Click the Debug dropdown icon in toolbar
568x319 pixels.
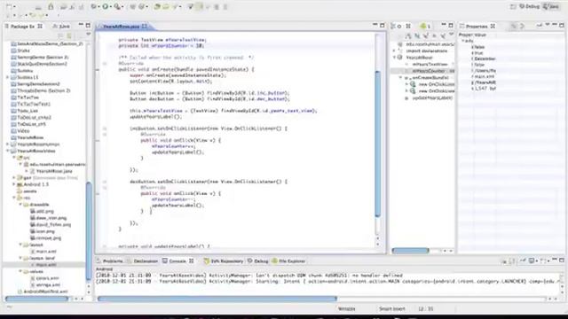click(x=95, y=6)
